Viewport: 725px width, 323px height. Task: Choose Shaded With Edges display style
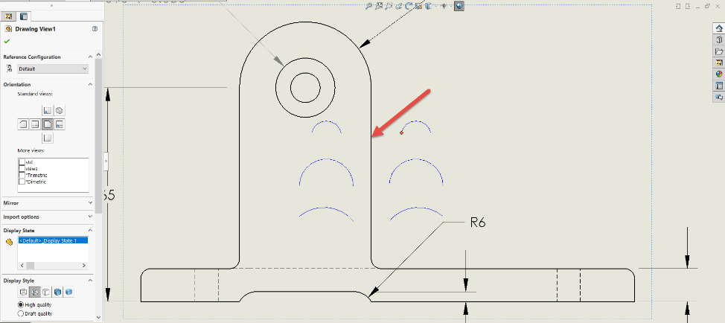(57, 292)
